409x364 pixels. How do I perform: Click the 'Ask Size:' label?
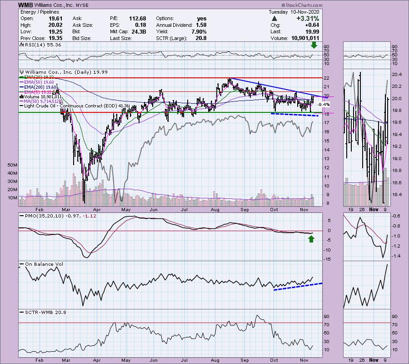[82, 25]
